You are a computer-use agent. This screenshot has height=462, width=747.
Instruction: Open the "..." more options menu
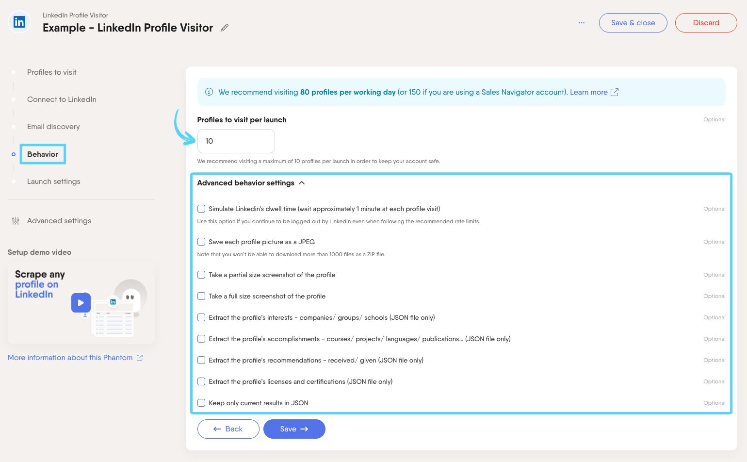[582, 22]
